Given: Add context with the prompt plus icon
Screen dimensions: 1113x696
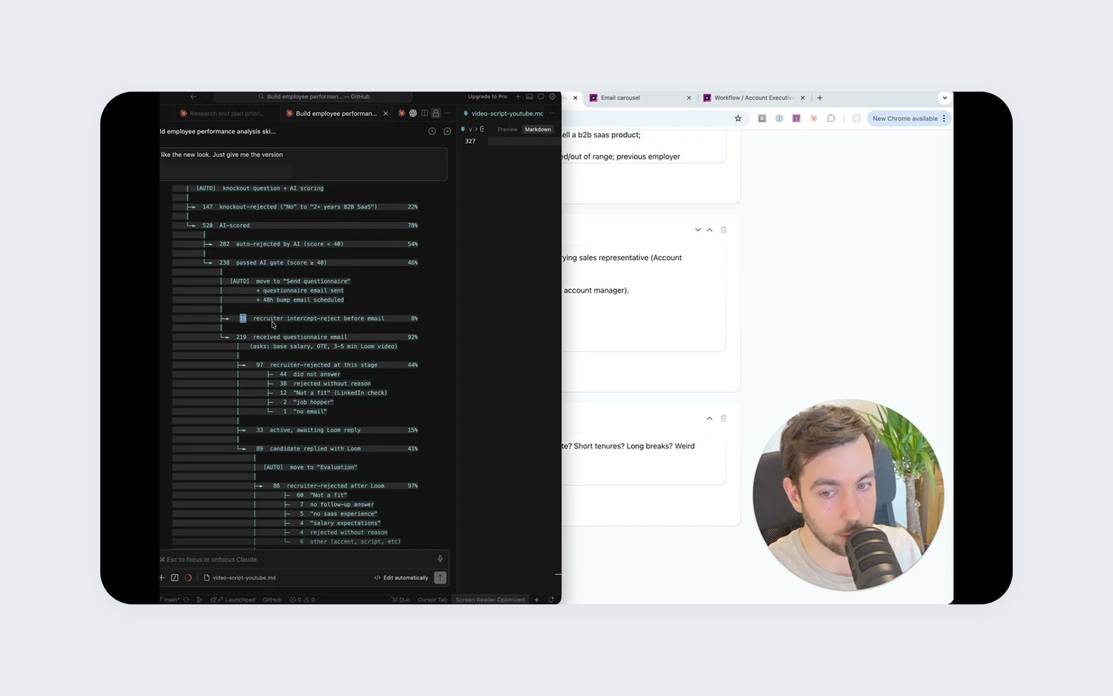Looking at the screenshot, I should (x=162, y=578).
